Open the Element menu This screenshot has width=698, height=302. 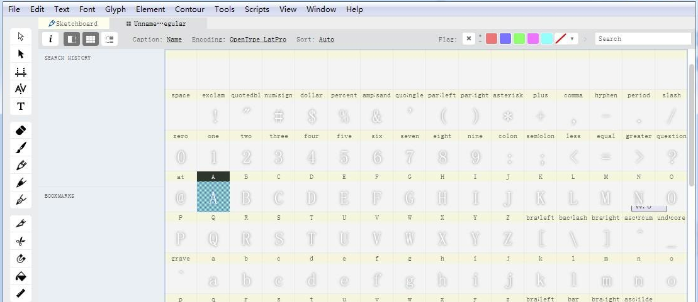click(x=150, y=9)
